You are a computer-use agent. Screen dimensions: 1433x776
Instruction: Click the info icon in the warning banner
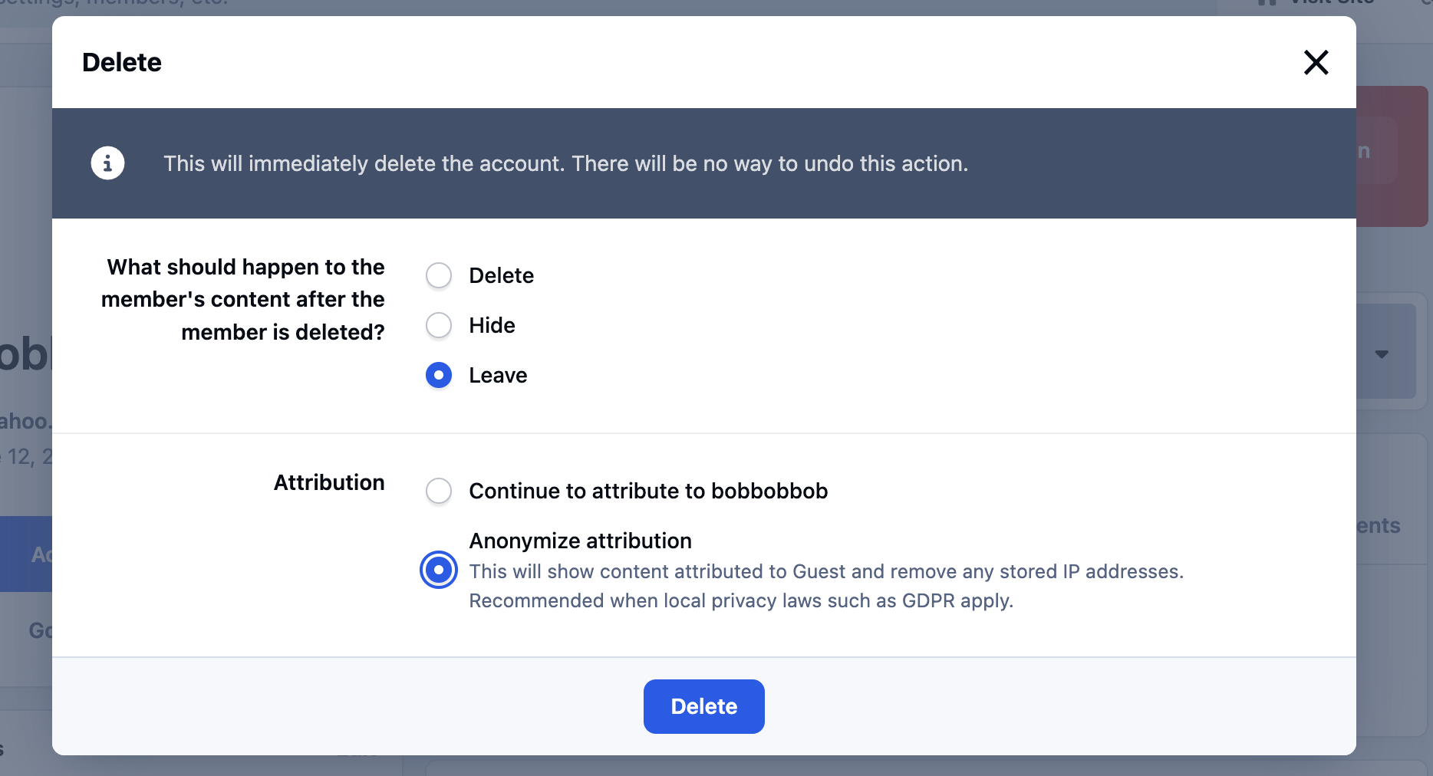107,163
